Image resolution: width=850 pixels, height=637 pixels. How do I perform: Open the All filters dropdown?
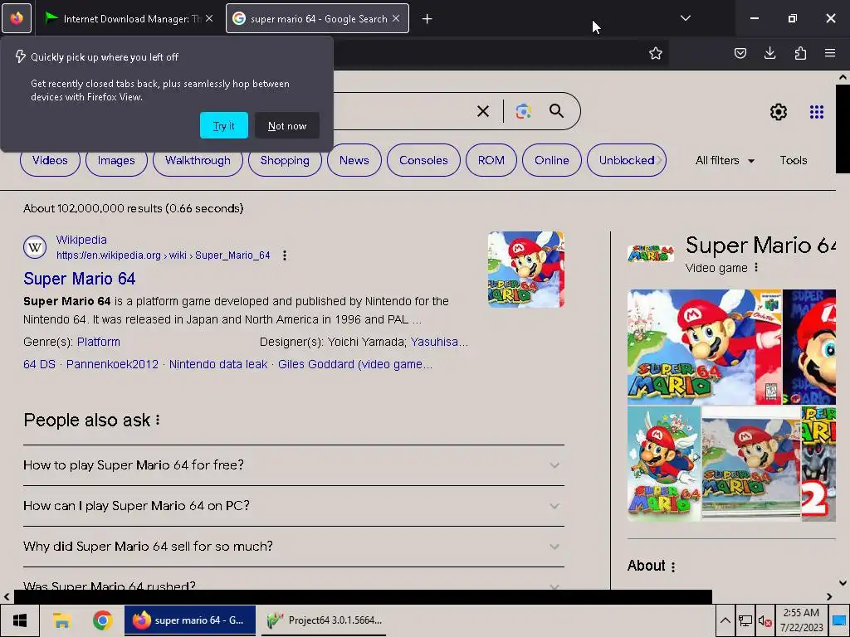click(725, 160)
